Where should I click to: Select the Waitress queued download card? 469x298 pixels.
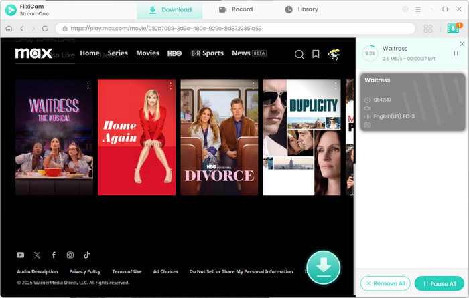(x=413, y=102)
